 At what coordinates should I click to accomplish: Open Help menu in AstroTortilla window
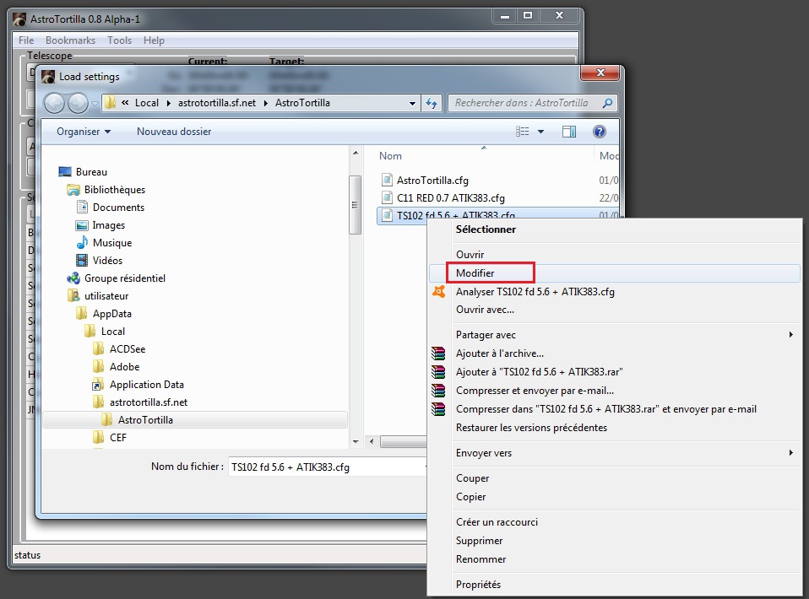(154, 40)
